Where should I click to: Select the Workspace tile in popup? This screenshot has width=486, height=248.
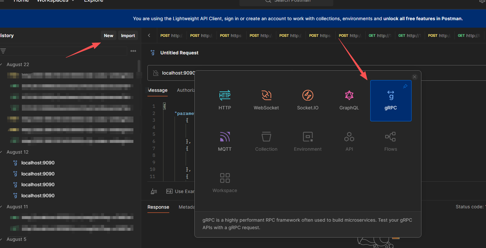click(x=225, y=183)
